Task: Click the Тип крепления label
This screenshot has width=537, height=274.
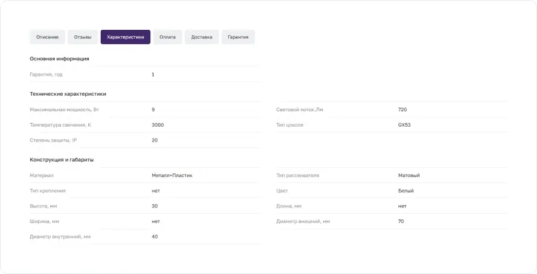Action: [x=48, y=191]
